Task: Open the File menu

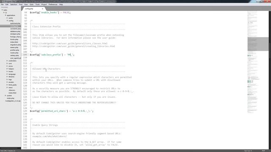Action: (x=2, y=5)
